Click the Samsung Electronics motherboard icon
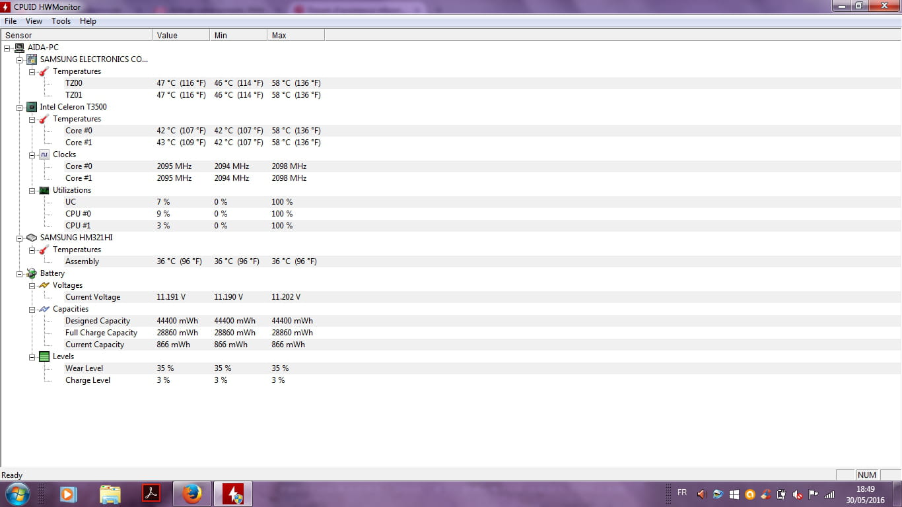902x507 pixels. pos(32,59)
